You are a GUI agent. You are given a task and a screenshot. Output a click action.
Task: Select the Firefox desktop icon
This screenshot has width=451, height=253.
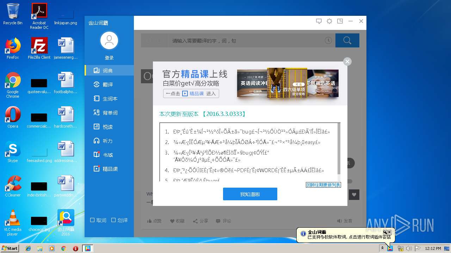coord(13,48)
